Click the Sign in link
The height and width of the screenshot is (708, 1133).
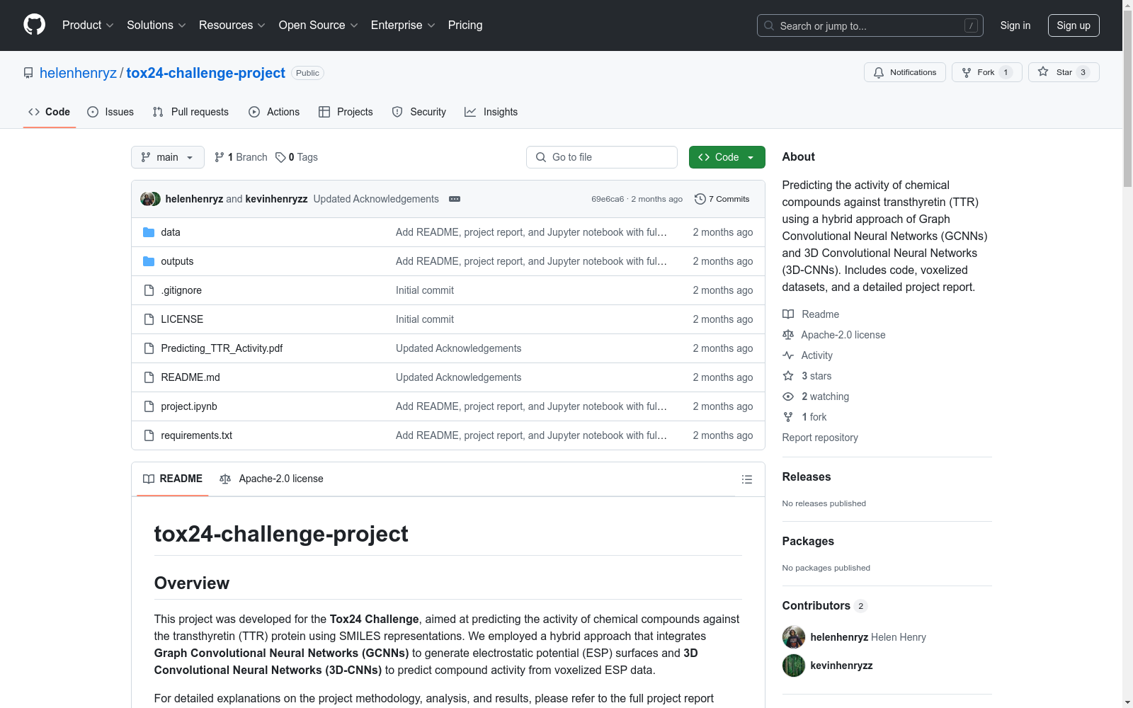(x=1015, y=25)
